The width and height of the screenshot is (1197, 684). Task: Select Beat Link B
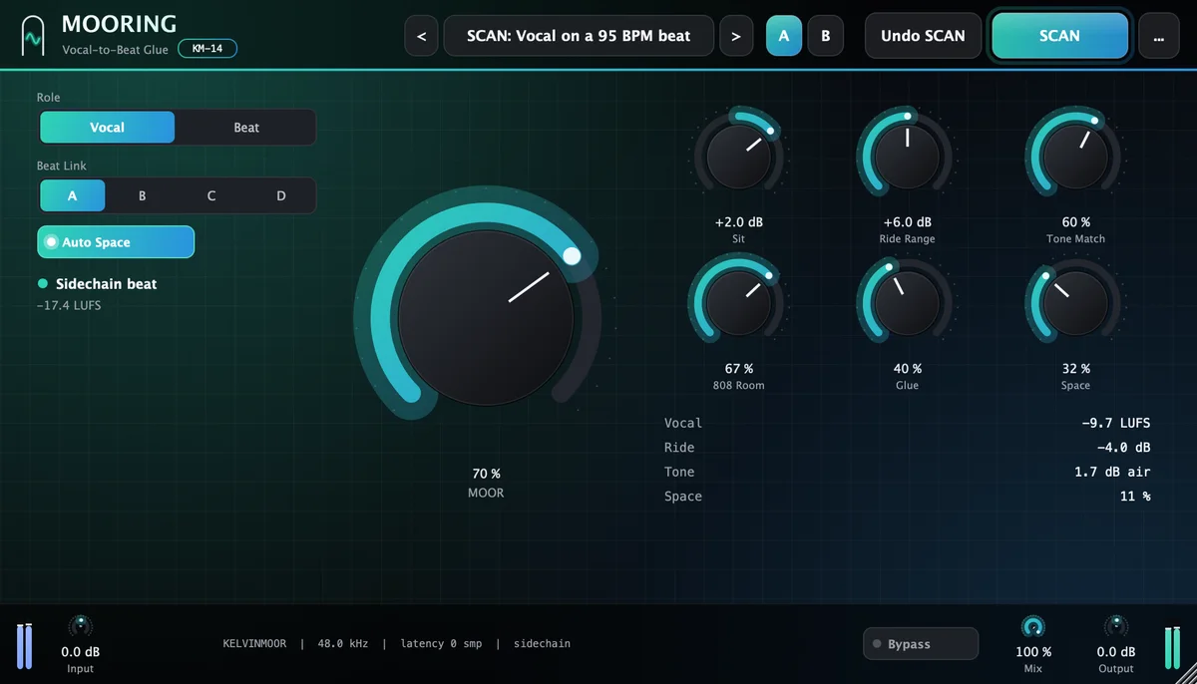tap(142, 195)
